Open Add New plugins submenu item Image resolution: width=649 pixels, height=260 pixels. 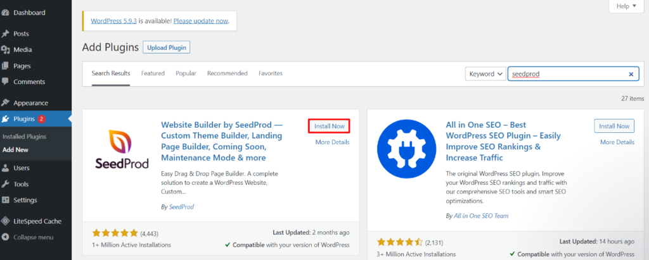click(x=15, y=150)
